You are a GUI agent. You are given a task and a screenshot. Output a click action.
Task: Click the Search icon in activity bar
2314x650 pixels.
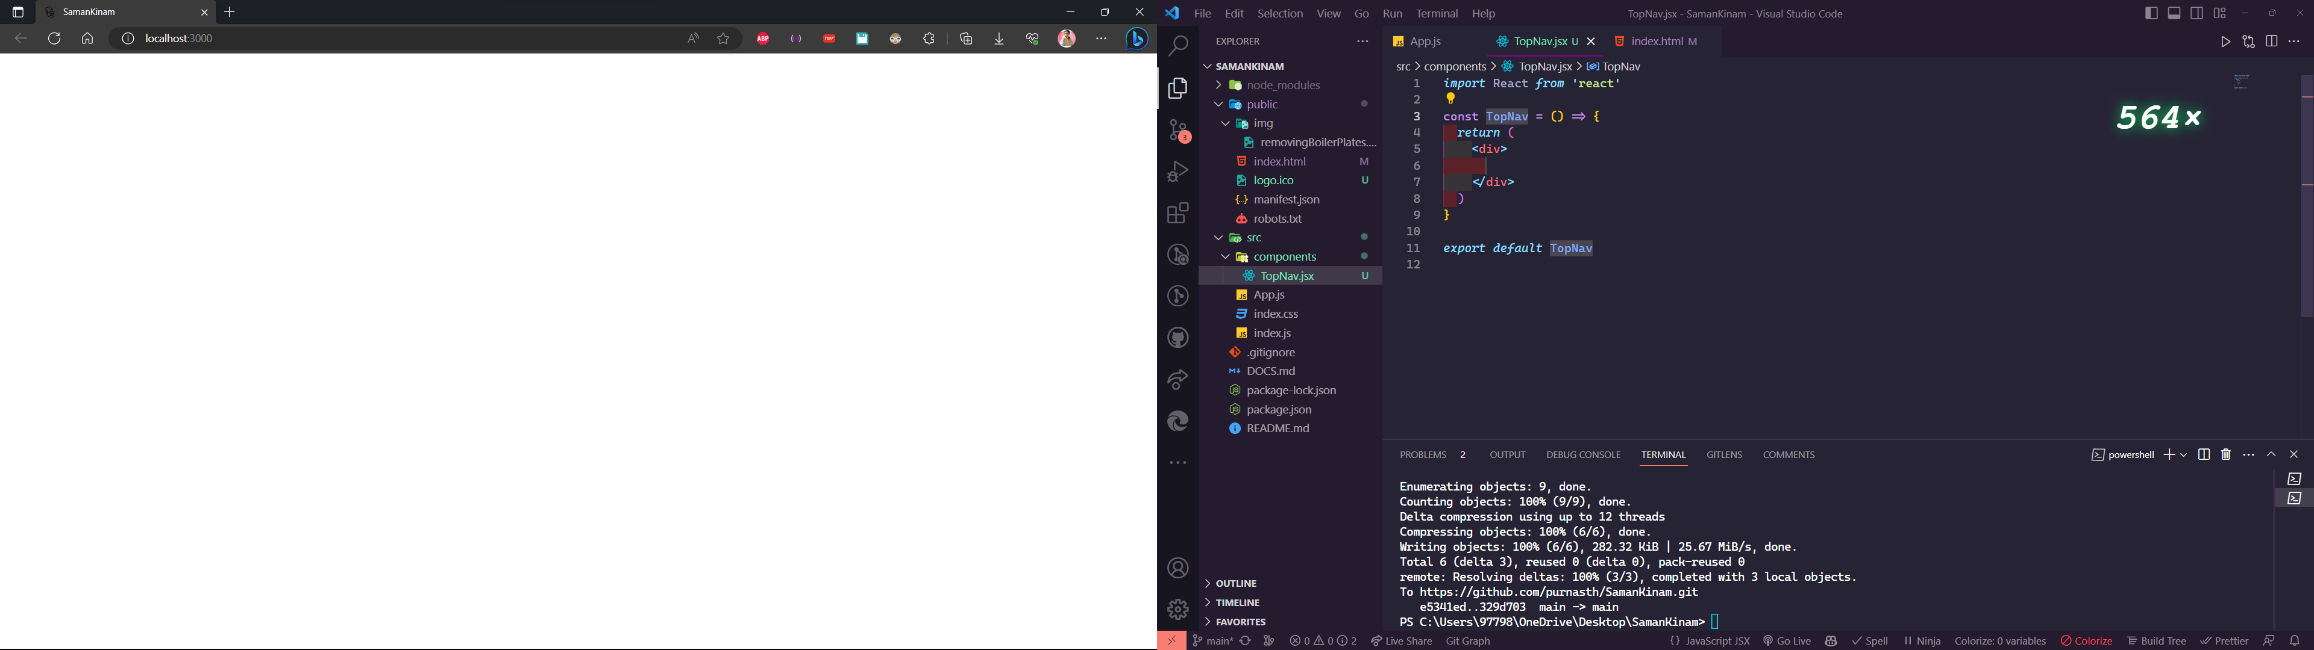[1179, 46]
